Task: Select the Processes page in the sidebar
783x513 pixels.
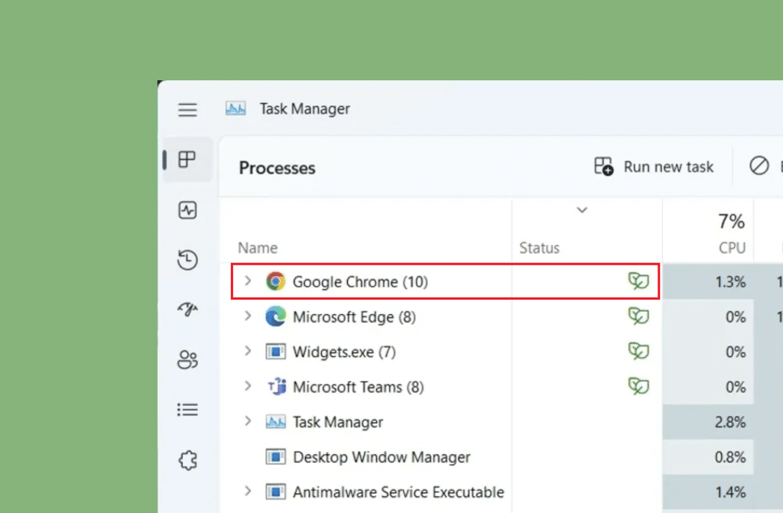Action: 187,161
